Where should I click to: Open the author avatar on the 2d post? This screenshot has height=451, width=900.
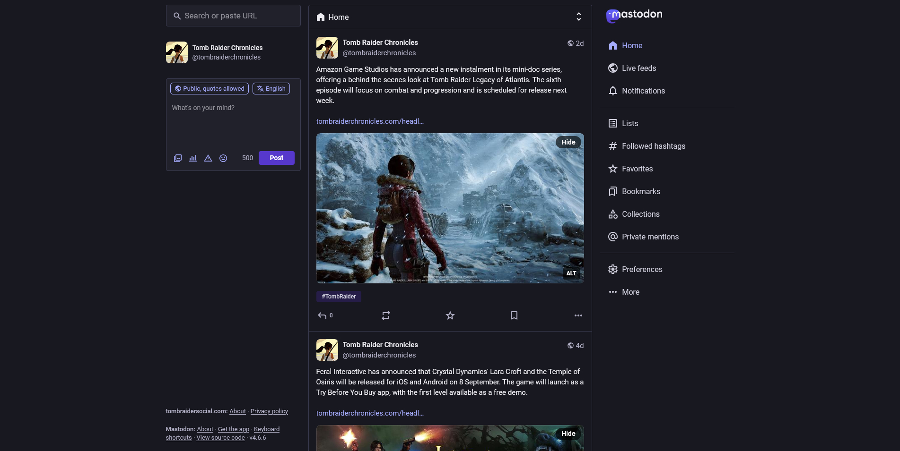327,48
